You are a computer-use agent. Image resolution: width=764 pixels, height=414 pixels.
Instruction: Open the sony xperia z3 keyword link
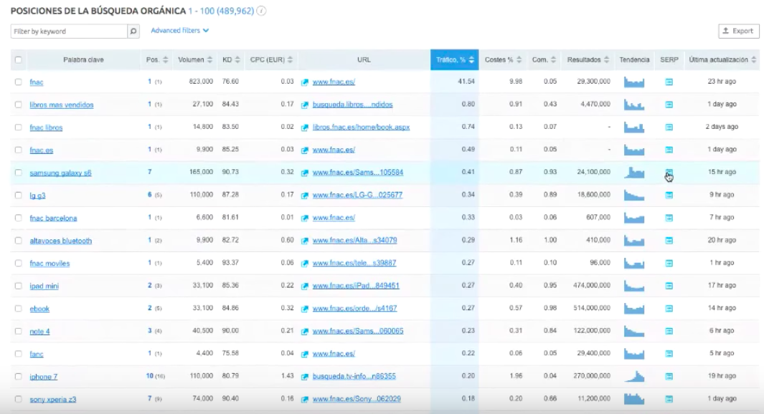[x=52, y=400]
